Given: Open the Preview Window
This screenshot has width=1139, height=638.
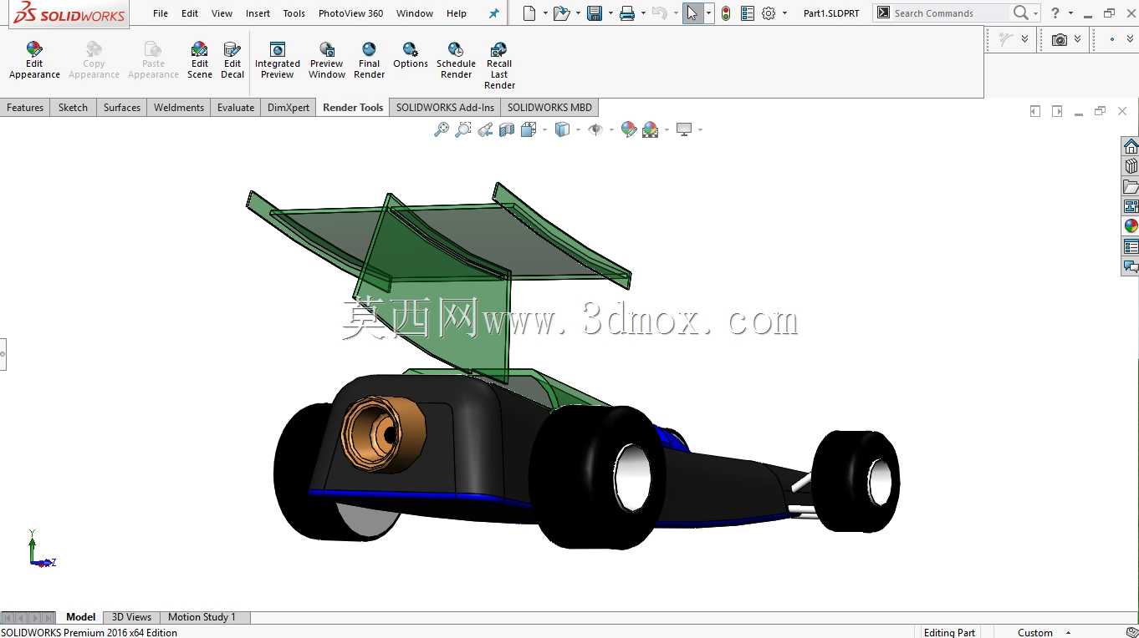Looking at the screenshot, I should [x=327, y=60].
